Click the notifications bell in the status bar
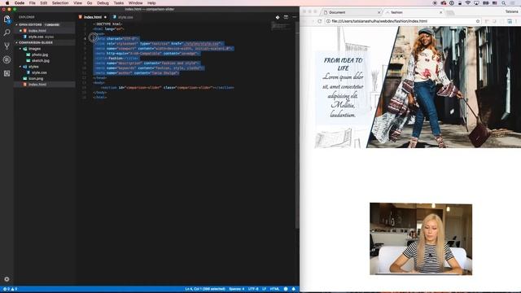 (x=294, y=289)
